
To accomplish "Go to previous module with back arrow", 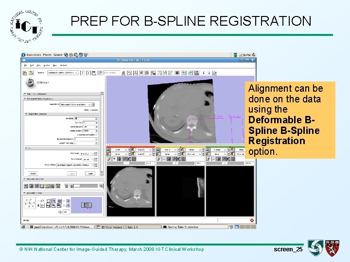I will 83,73.
